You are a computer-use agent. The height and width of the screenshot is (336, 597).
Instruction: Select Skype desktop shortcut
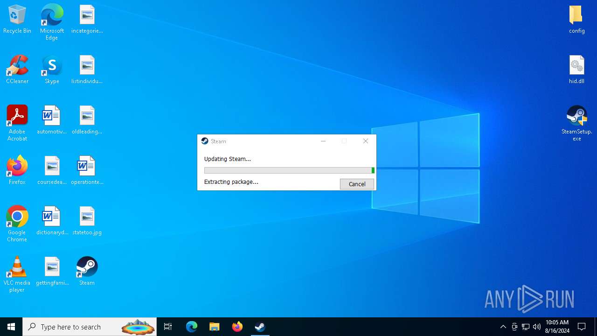coord(52,70)
